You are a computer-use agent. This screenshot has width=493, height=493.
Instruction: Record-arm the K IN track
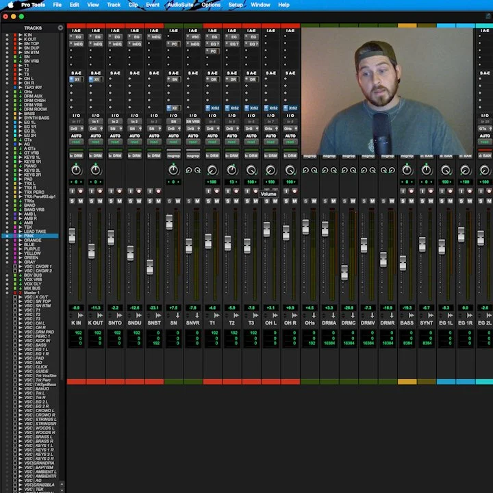(x=81, y=191)
